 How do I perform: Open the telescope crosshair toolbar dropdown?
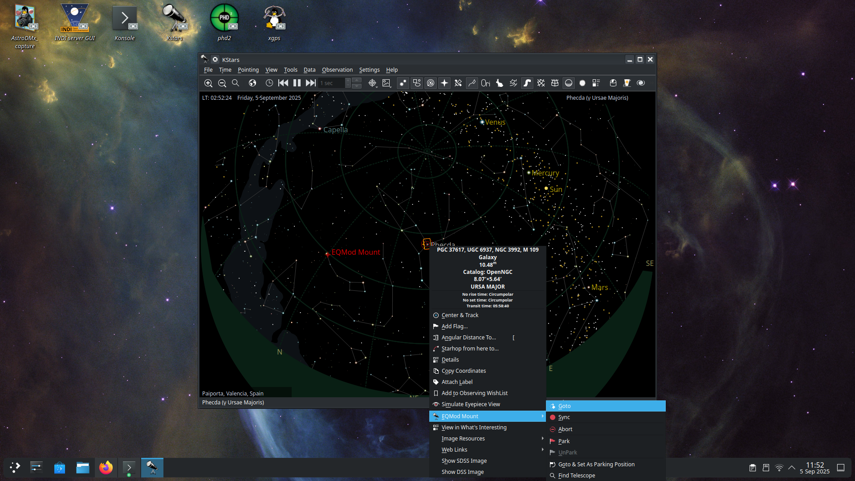coord(372,83)
